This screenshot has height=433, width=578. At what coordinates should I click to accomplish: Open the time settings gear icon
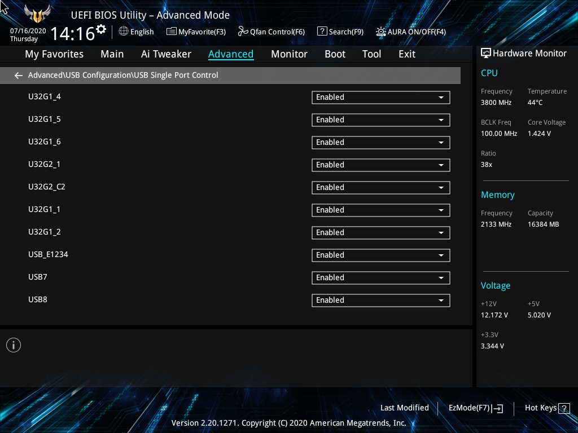click(101, 29)
